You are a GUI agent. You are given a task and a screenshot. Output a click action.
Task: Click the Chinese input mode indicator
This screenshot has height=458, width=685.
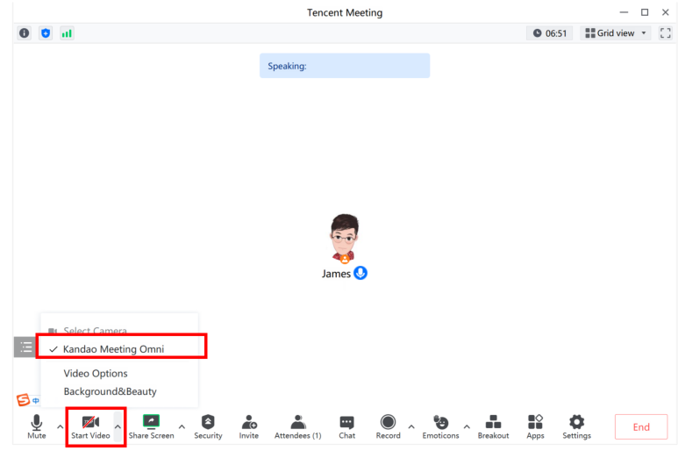point(36,400)
